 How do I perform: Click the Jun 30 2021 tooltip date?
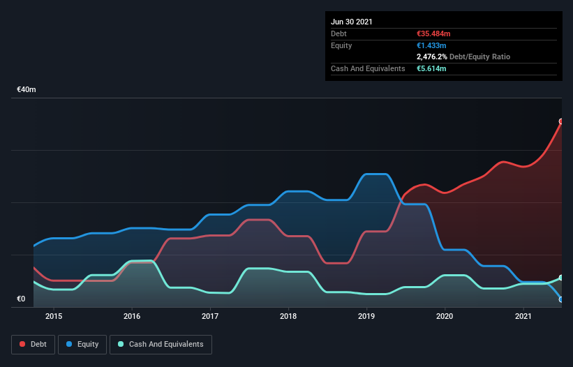click(x=352, y=22)
